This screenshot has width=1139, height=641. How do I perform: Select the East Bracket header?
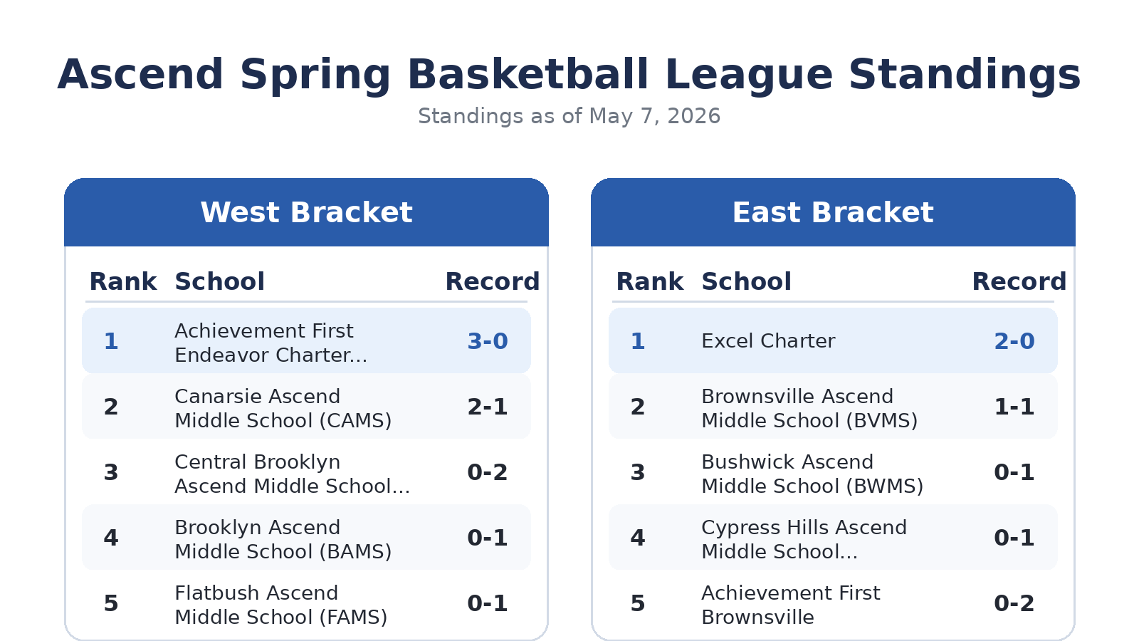coord(833,212)
